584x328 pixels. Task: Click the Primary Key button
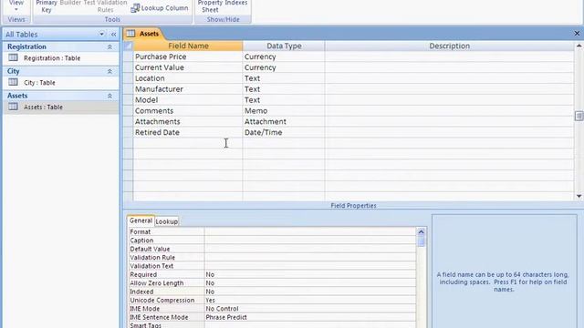[47, 6]
